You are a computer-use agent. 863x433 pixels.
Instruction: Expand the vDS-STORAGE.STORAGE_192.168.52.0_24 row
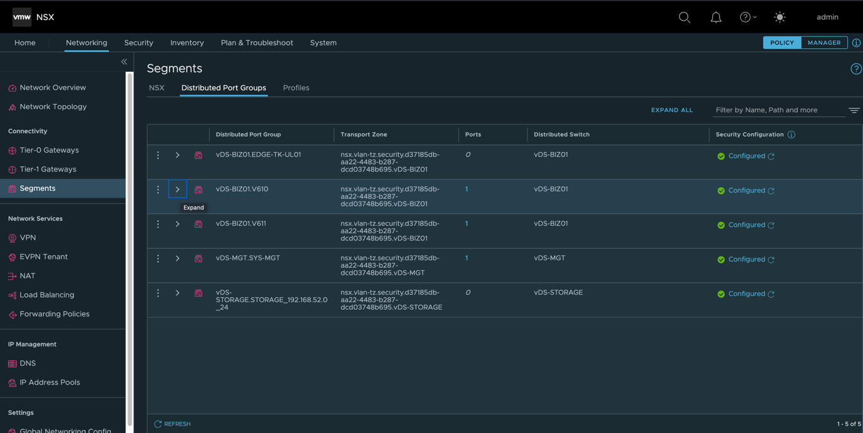(x=178, y=293)
